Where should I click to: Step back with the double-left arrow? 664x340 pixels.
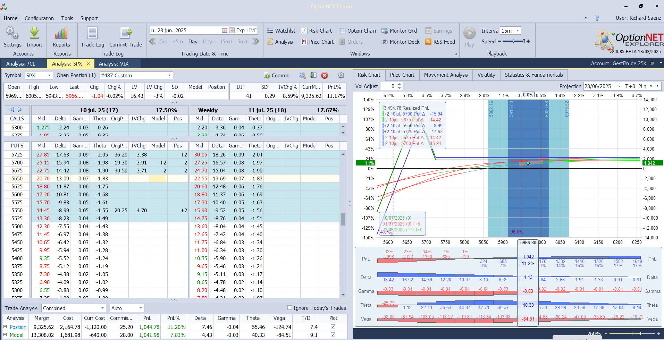152,42
